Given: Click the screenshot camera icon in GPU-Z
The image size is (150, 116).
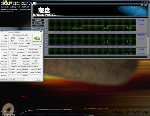Looking at the screenshot, I should point(41,32).
